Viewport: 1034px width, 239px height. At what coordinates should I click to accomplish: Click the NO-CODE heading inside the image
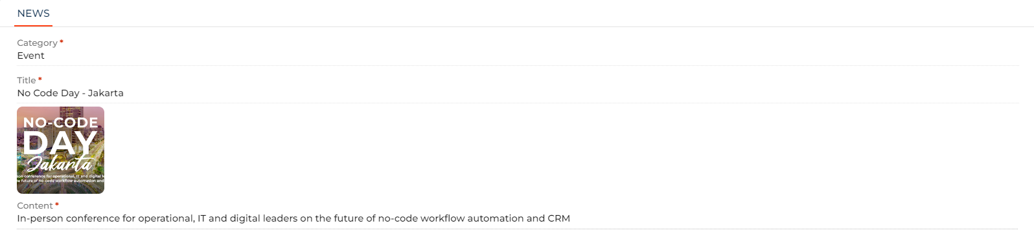click(x=60, y=122)
